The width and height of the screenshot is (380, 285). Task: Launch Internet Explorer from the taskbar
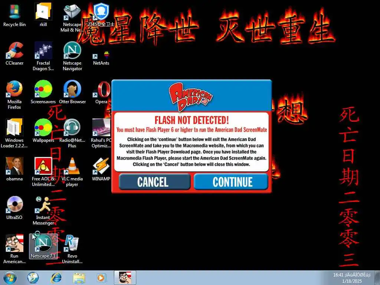click(56, 278)
